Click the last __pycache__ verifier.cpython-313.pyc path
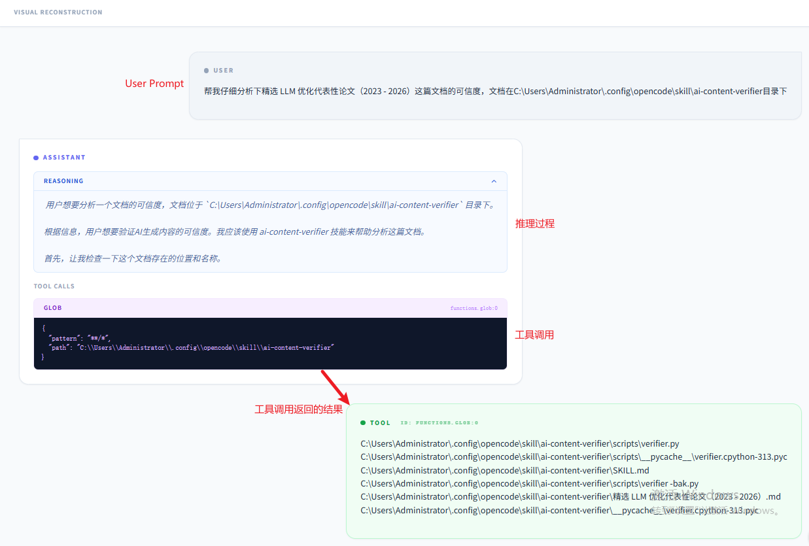This screenshot has width=809, height=546. click(x=560, y=510)
